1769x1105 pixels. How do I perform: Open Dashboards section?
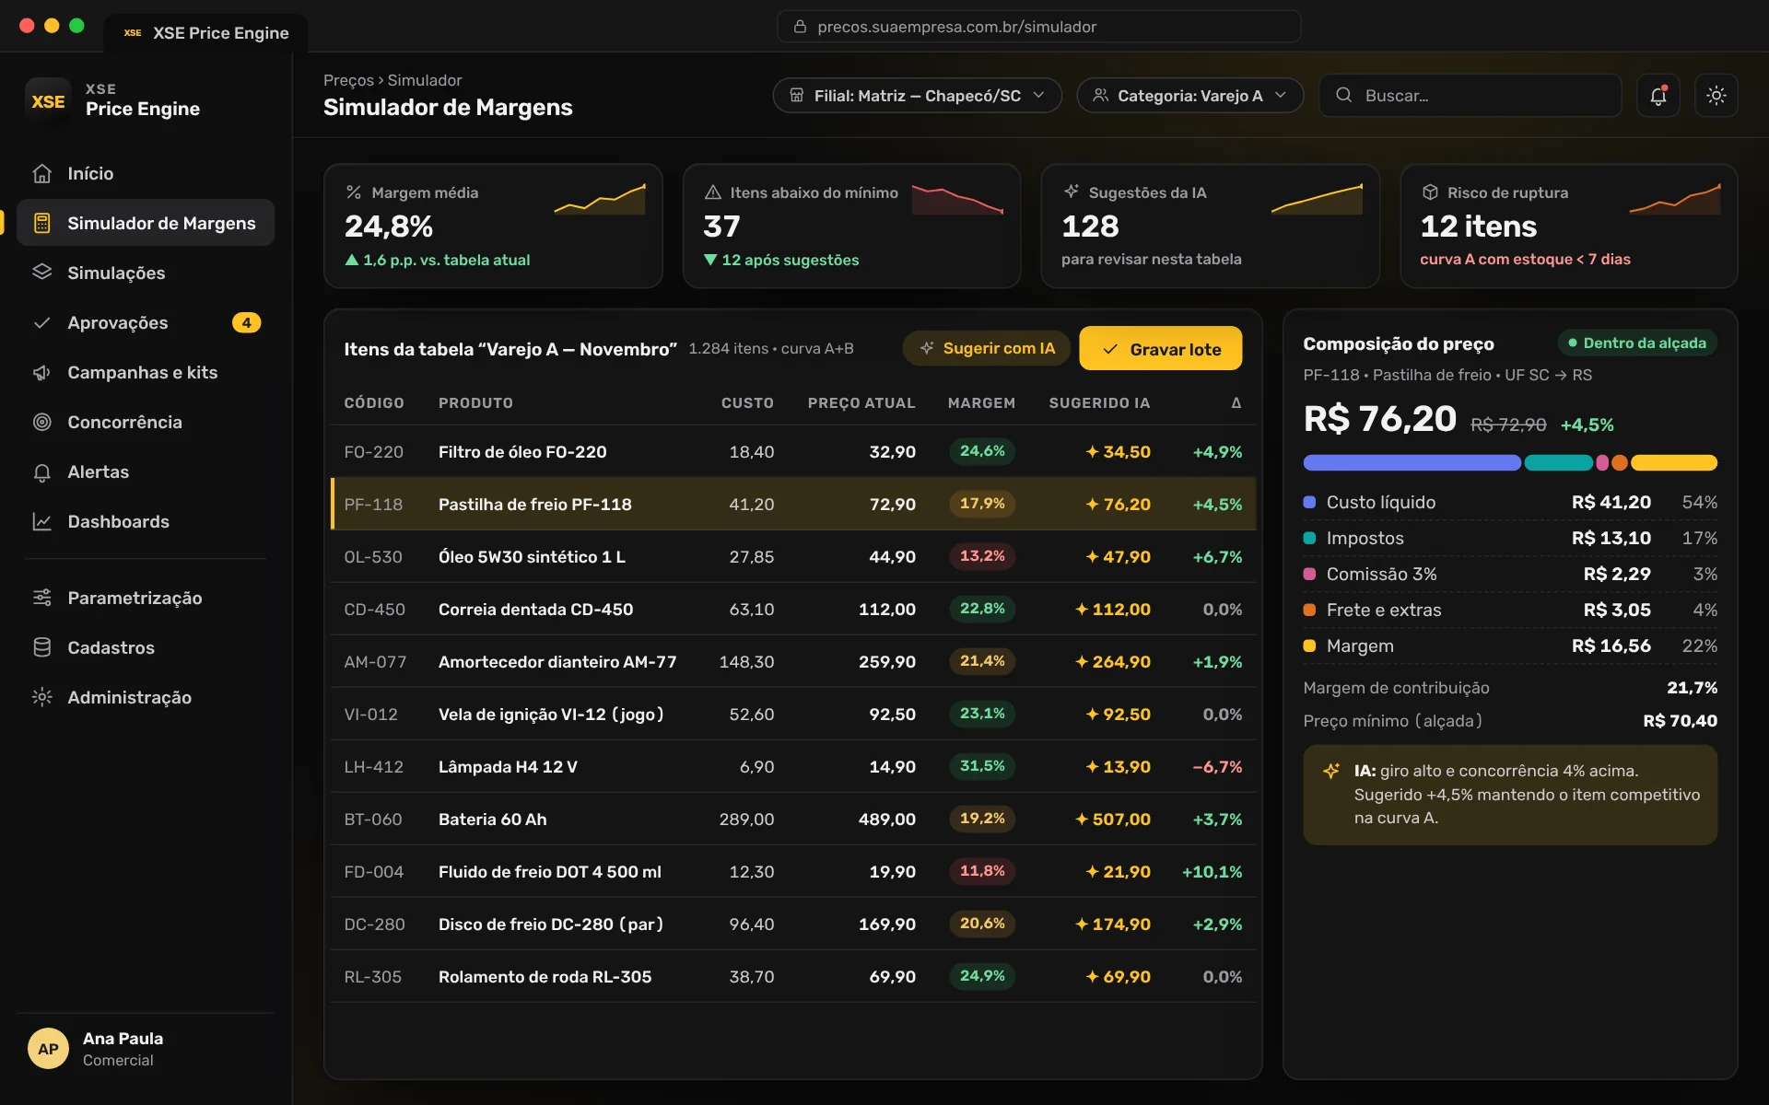coord(146,521)
